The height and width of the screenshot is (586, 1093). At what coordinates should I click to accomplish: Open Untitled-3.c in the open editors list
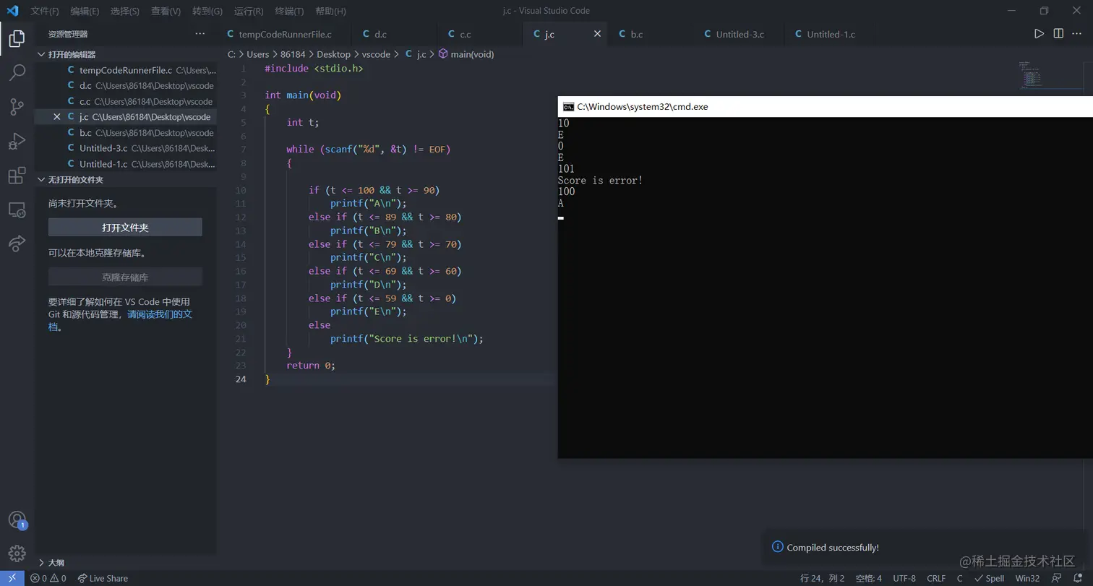127,148
